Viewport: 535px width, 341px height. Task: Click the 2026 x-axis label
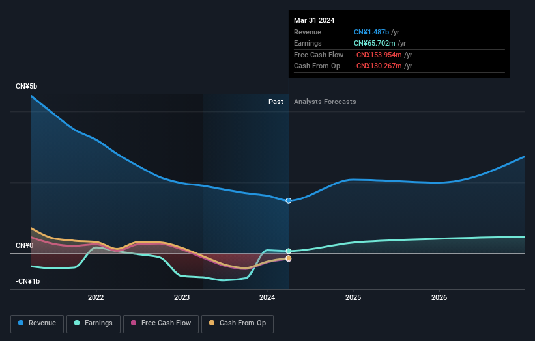coord(439,297)
